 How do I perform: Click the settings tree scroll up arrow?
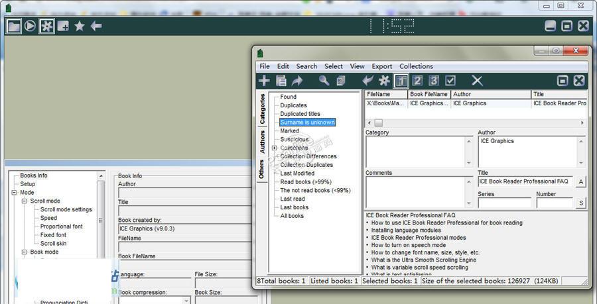pyautogui.click(x=101, y=176)
